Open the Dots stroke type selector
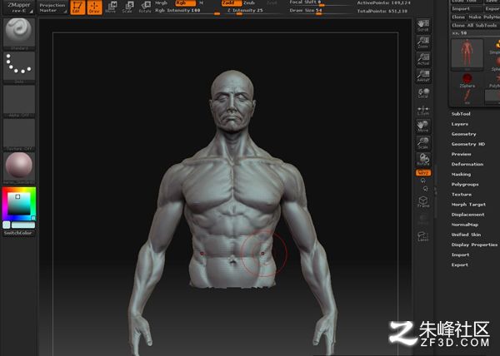The height and width of the screenshot is (356, 500). tap(19, 67)
